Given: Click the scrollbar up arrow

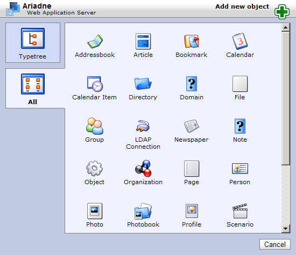Looking at the screenshot, I should pos(285,27).
